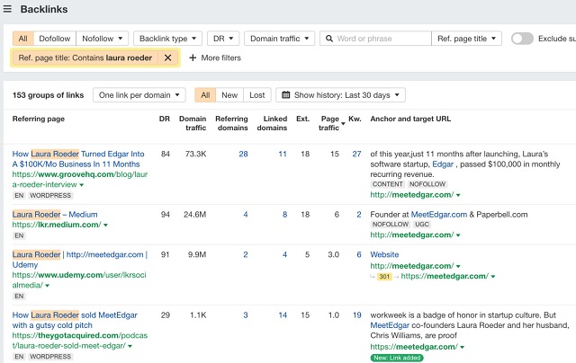
Task: Show New backlinks only
Action: pyautogui.click(x=229, y=95)
